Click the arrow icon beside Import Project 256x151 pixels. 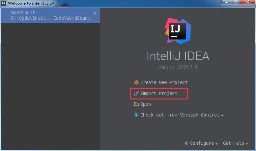[136, 93]
